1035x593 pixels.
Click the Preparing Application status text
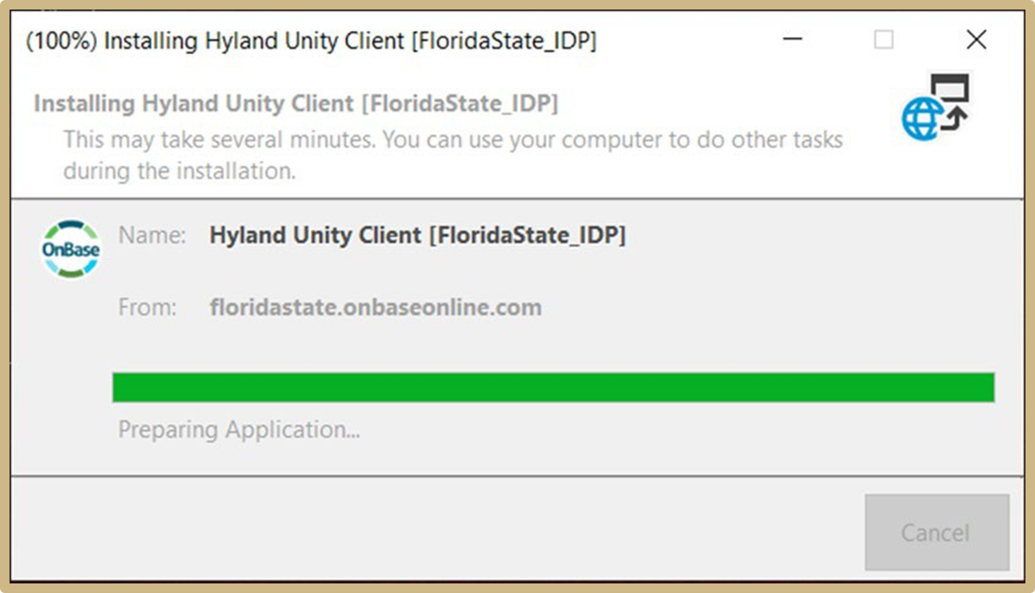[238, 429]
